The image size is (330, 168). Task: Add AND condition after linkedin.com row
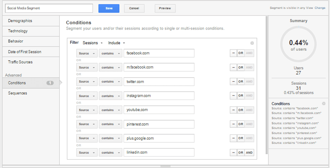249,153
